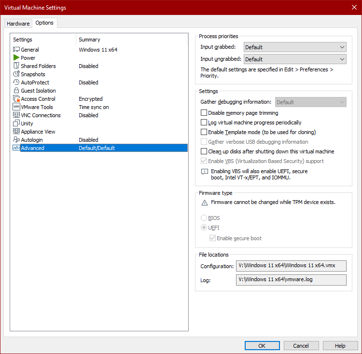Enable Template mode checkbox
Viewport: 362px width, 354px height.
click(204, 132)
